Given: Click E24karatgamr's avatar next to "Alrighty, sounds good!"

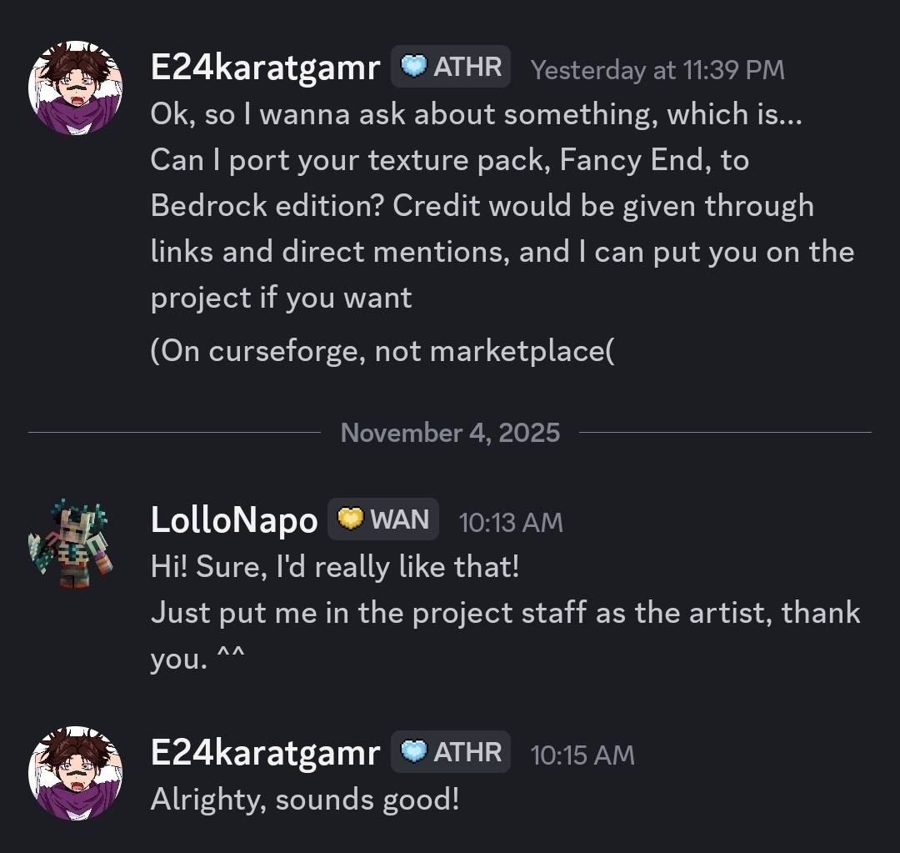Looking at the screenshot, I should coord(75,773).
